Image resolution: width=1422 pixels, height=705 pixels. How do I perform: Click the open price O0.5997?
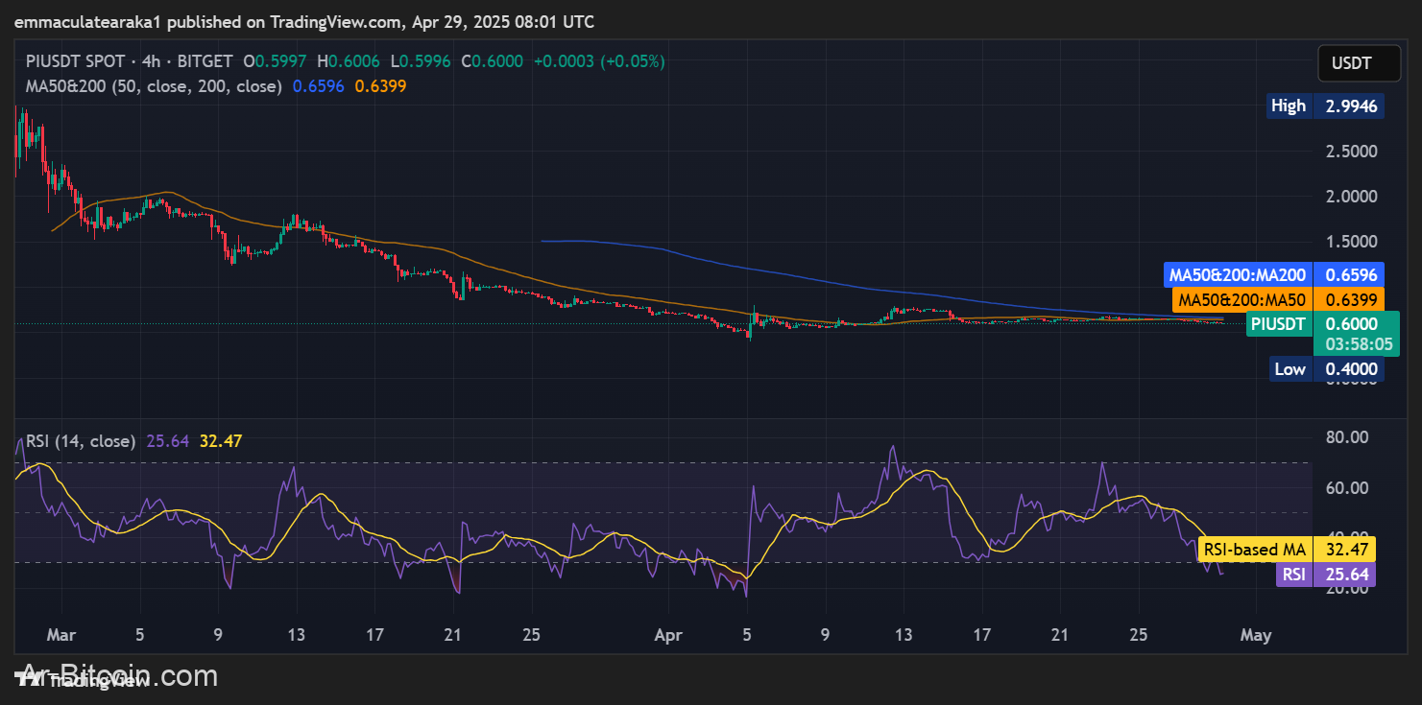pyautogui.click(x=275, y=61)
